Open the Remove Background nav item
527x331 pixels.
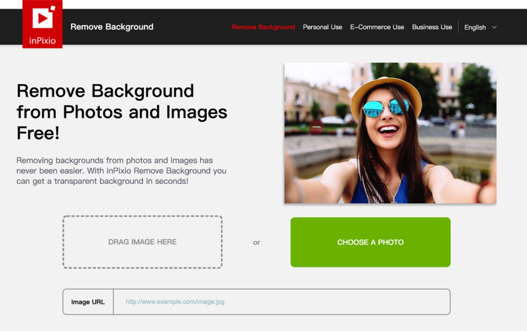point(263,27)
